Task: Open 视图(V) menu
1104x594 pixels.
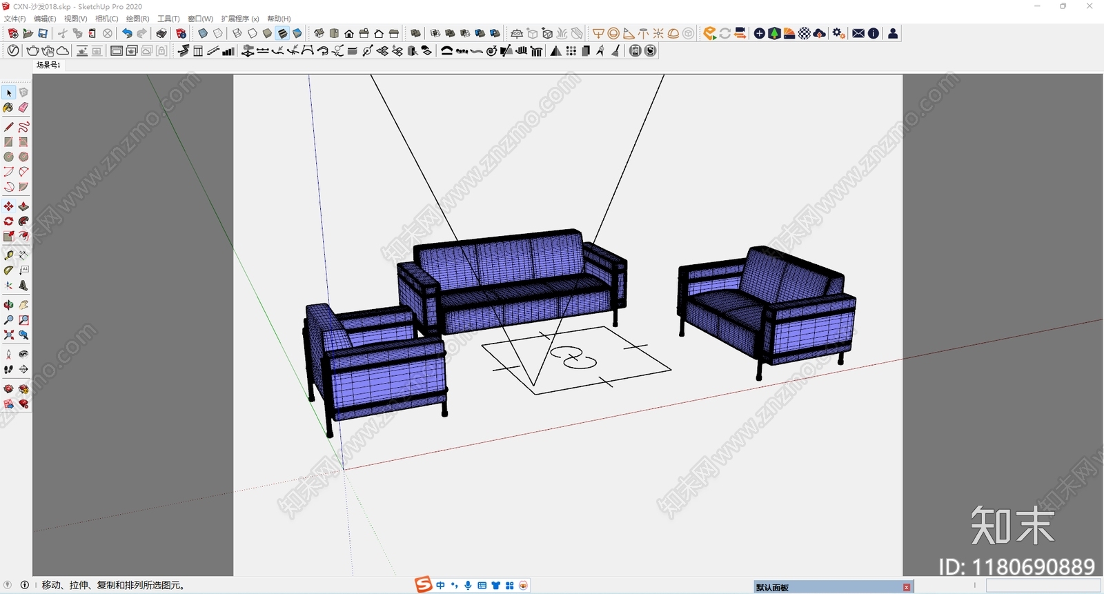Action: point(76,19)
